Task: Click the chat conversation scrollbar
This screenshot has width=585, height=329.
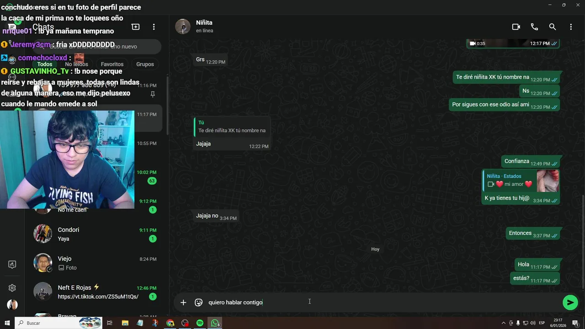Action: (x=583, y=242)
